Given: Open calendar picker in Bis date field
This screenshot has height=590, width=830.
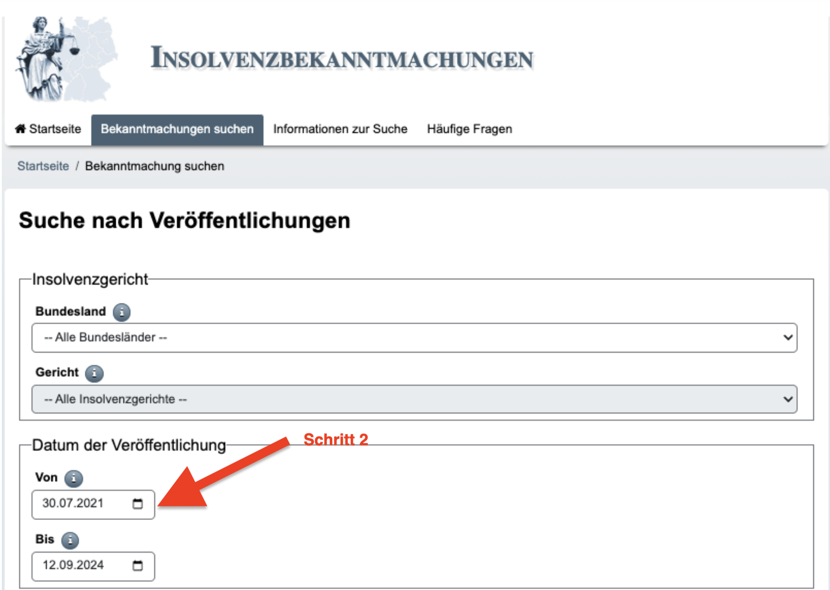Looking at the screenshot, I should [x=137, y=565].
